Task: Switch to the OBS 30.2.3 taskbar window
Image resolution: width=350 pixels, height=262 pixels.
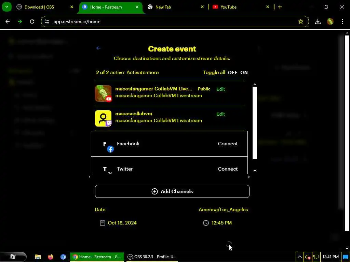Action: tap(152, 257)
